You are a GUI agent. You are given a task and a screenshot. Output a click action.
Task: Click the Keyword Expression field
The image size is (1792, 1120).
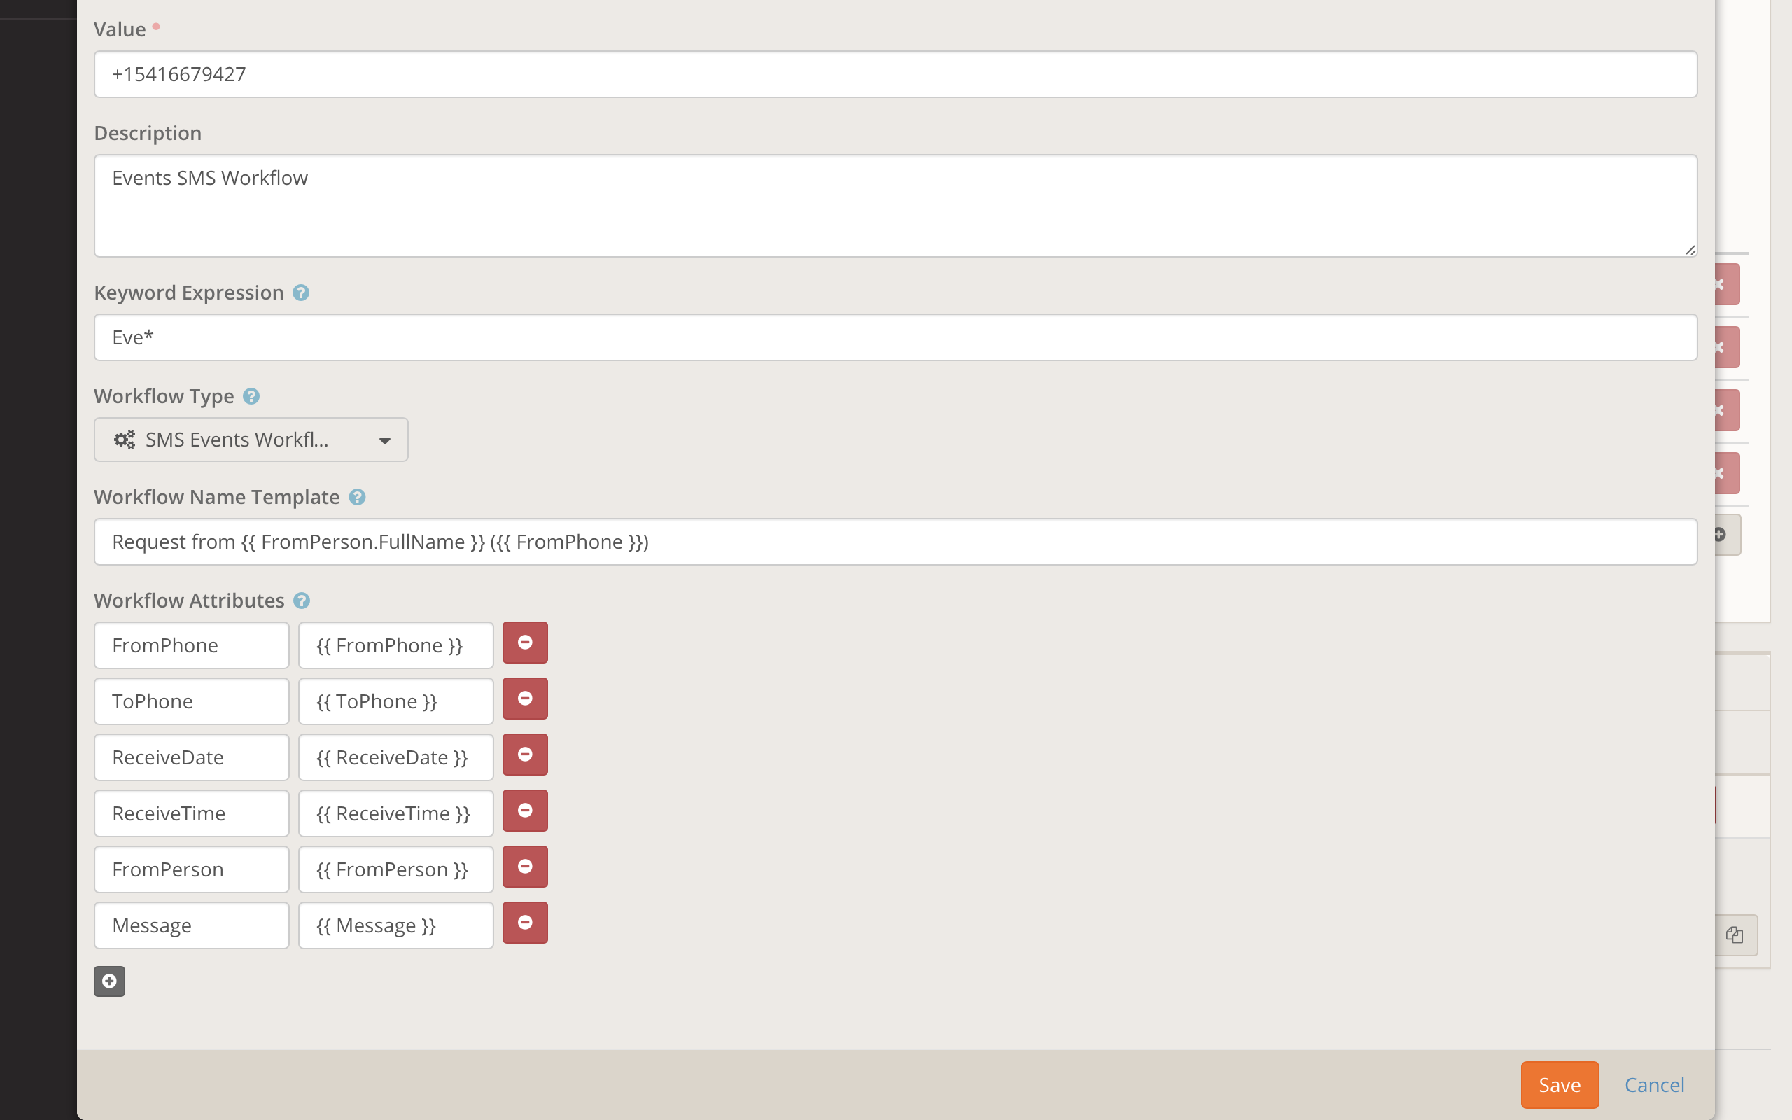895,338
